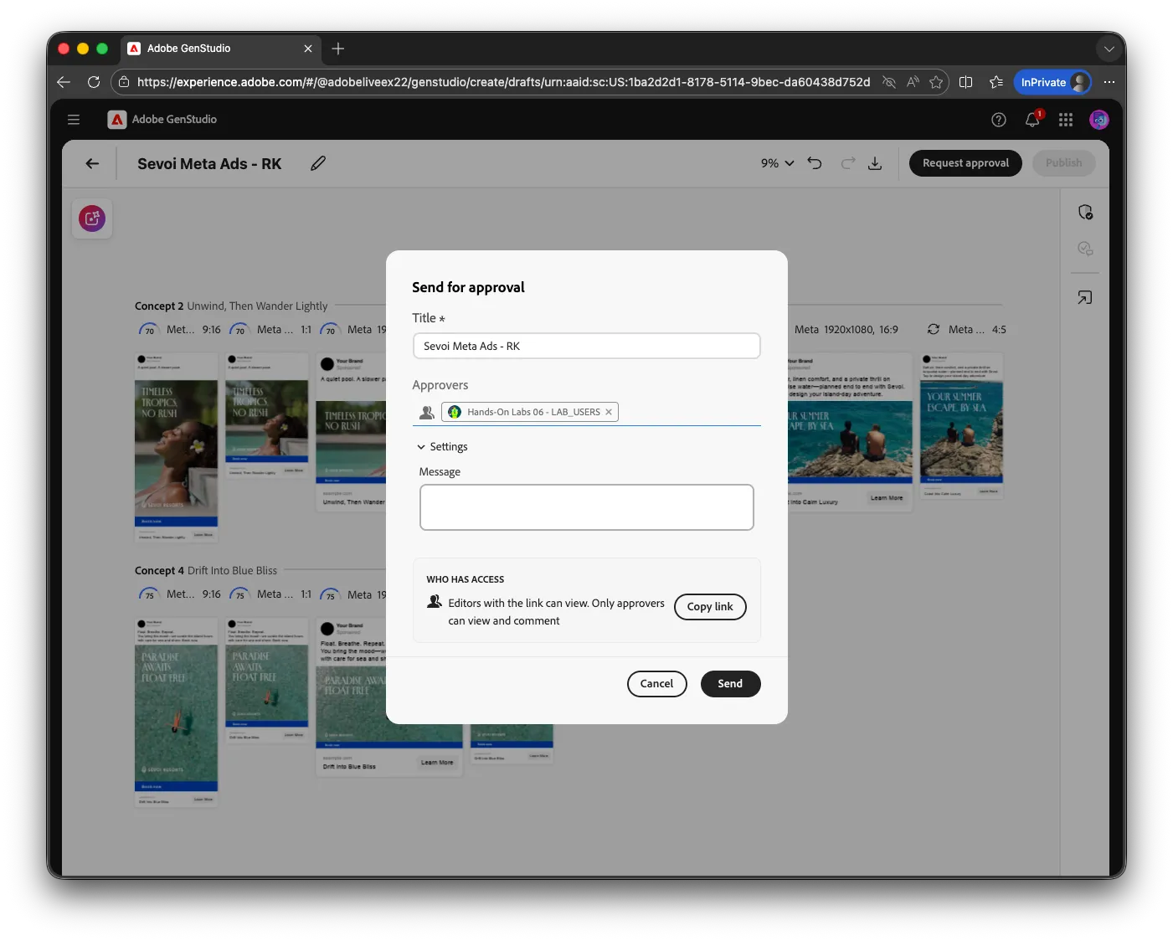Undo the last action
Image resolution: width=1173 pixels, height=941 pixels.
tap(815, 163)
